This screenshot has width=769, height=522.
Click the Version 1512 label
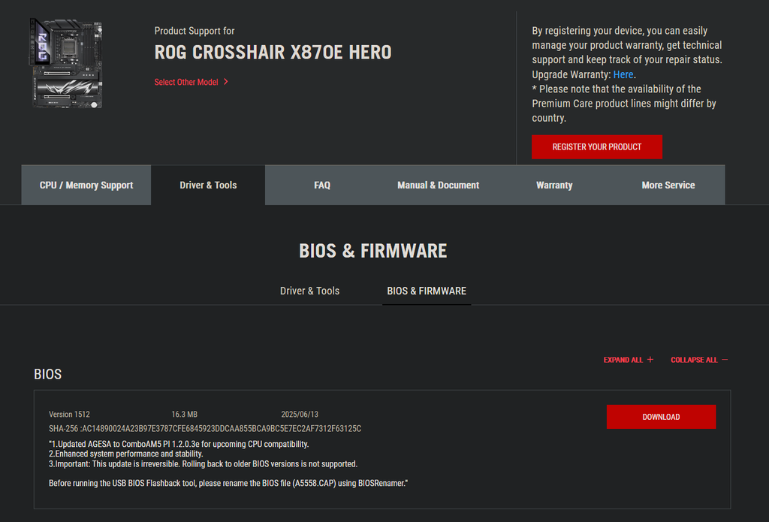pyautogui.click(x=69, y=414)
